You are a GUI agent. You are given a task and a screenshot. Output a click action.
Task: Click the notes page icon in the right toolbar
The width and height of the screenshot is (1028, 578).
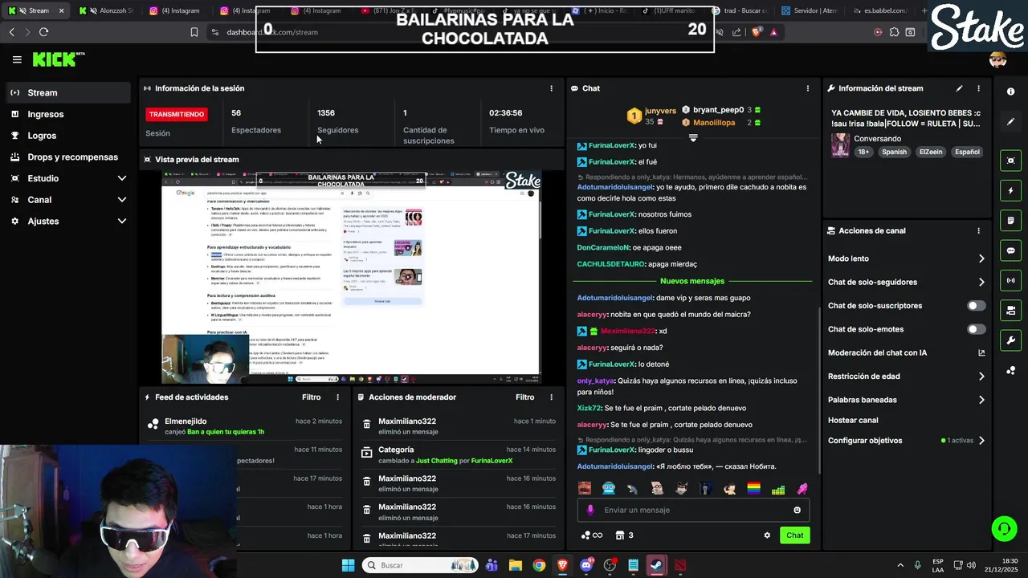pyautogui.click(x=1010, y=221)
